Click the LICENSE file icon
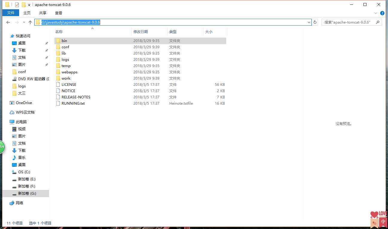Screen dimensions: 388x229 click(x=58, y=84)
